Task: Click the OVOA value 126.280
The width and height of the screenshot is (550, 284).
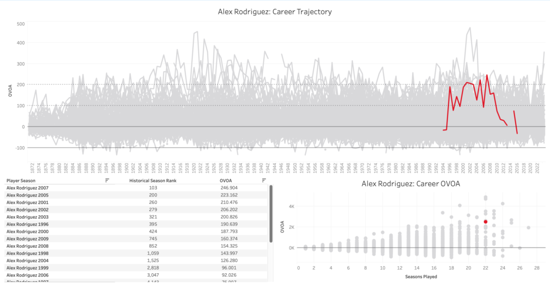Action: point(230,260)
